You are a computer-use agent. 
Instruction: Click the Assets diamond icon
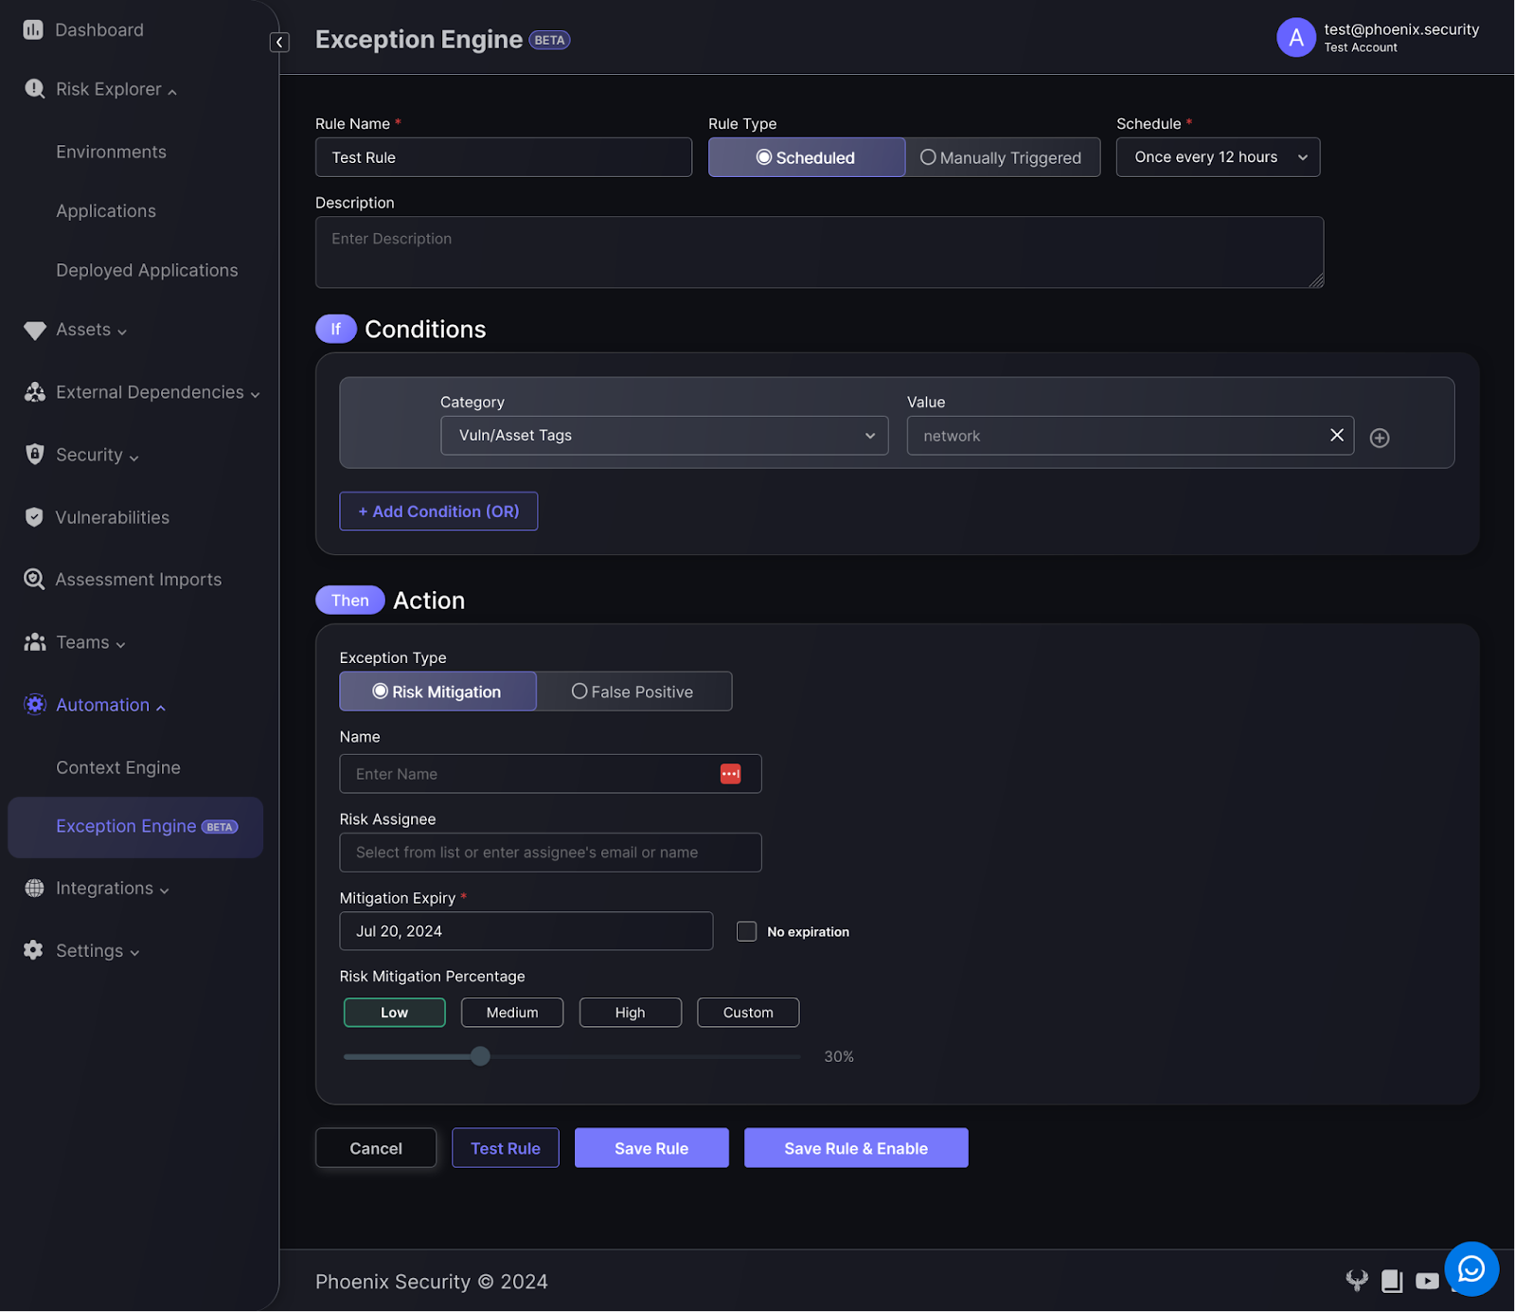(35, 331)
